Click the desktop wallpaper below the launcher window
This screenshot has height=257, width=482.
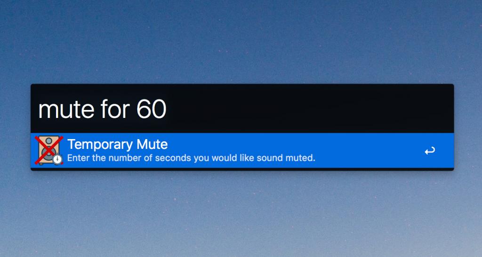(241, 214)
